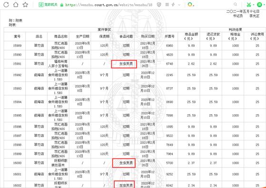
Task: Click the lightning speed-mode icon
Action: tap(173, 5)
